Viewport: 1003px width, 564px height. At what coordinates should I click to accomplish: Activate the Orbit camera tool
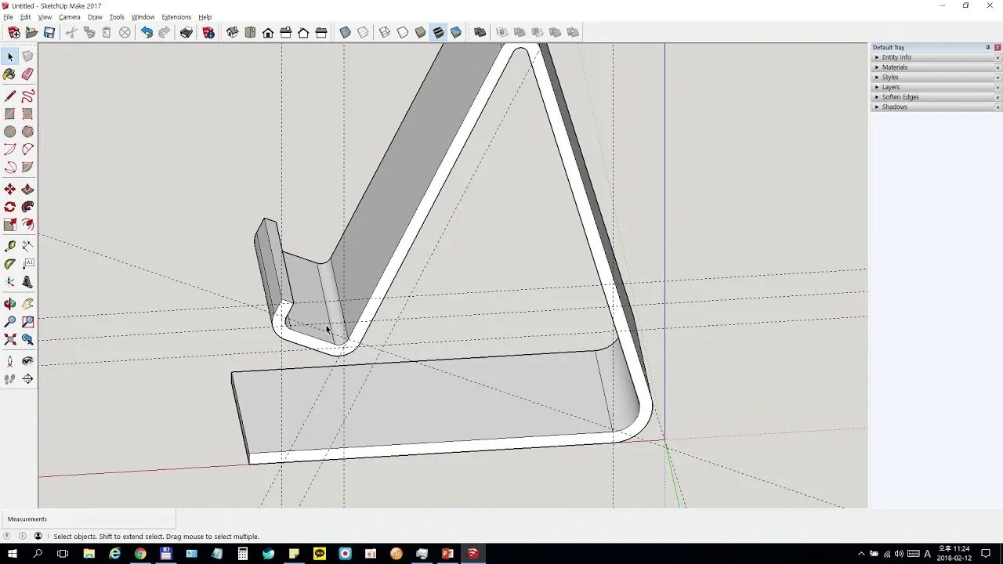point(9,304)
